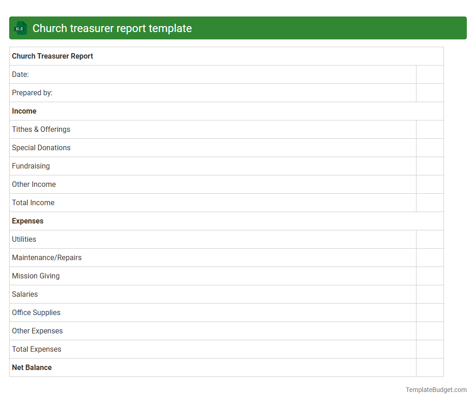Click the Date row label
This screenshot has width=476, height=403.
[20, 74]
